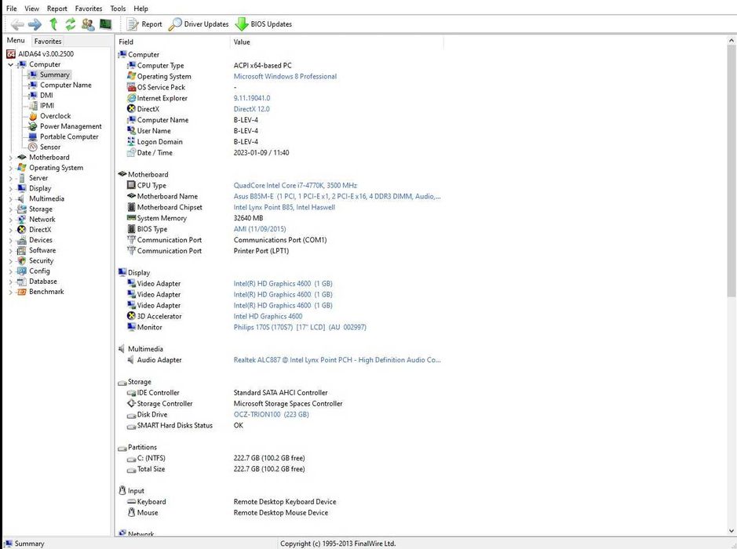Image resolution: width=737 pixels, height=549 pixels.
Task: Click the Internet Explorer row icon
Action: click(132, 98)
